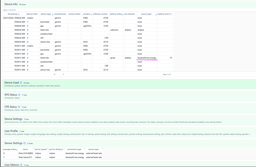Click the Polar H10 A0B03 sensor row

tap(26, 153)
